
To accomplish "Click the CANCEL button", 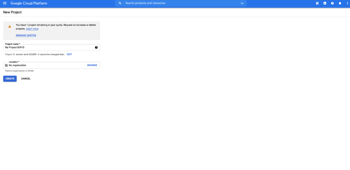I will (26, 79).
